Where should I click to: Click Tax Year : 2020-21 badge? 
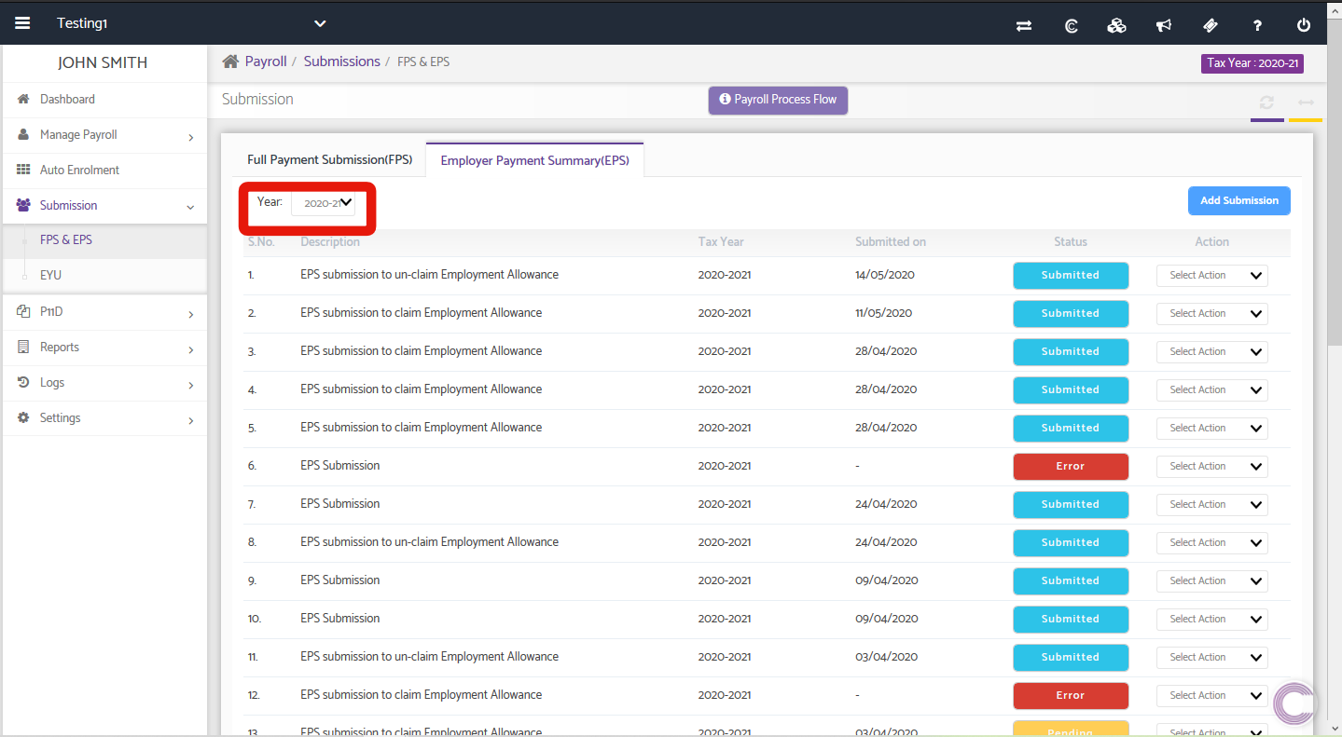point(1252,63)
